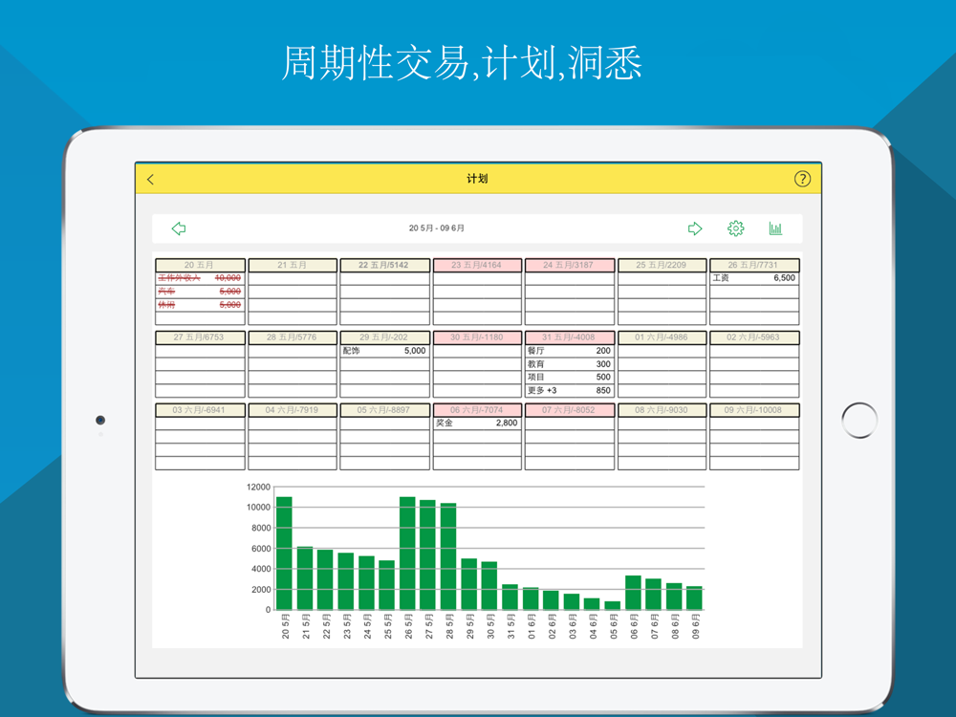Screen dimensions: 956x717
Task: Open the 27 五月/6753 day header
Action: (x=200, y=337)
